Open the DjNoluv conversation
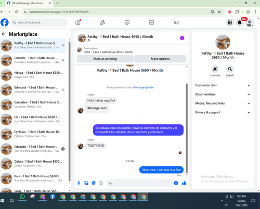This screenshot has height=209, width=260. [x=33, y=134]
